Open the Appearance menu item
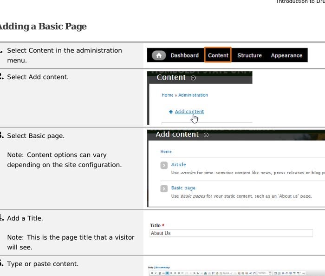Viewport: 325px width, 276px height. click(x=286, y=55)
